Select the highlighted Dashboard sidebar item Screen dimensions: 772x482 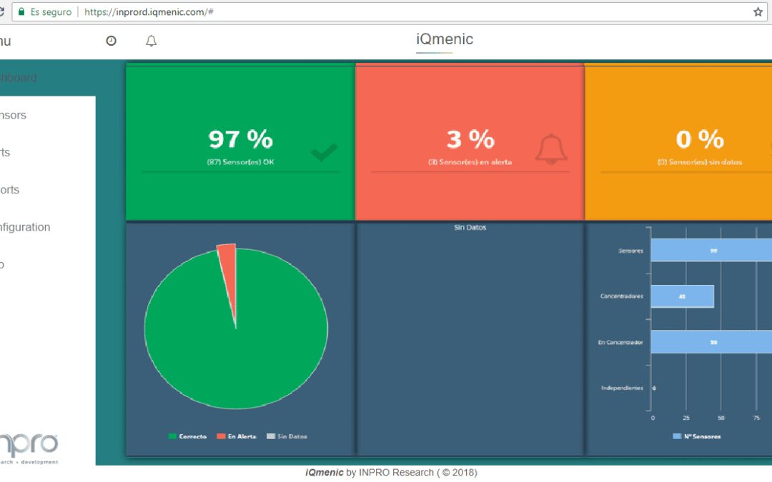48,78
